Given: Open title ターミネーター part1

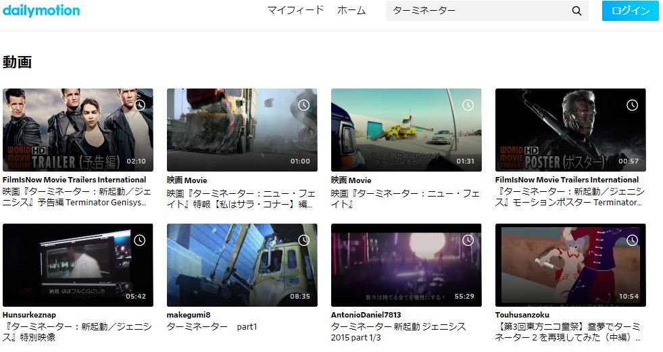Looking at the screenshot, I should 212,326.
